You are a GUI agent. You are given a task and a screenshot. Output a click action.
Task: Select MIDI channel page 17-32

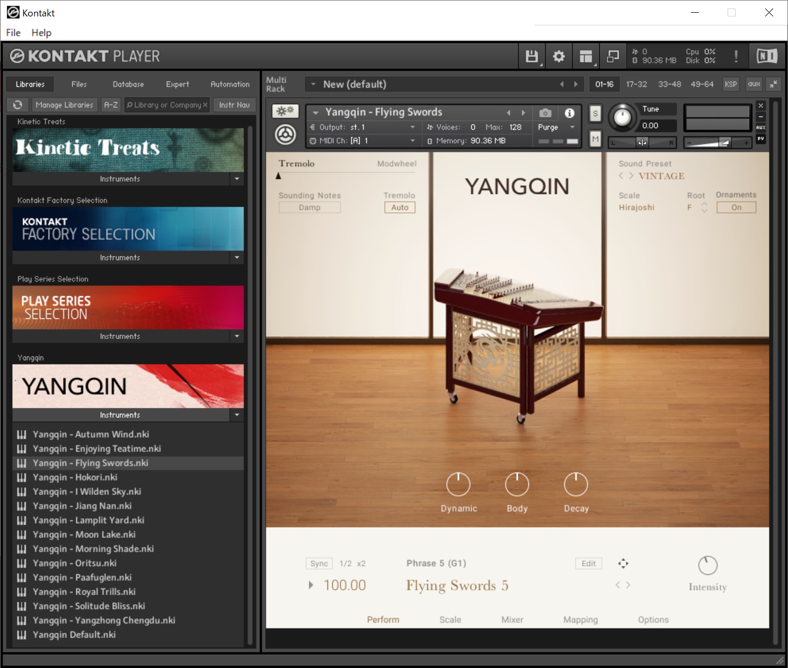click(x=636, y=84)
